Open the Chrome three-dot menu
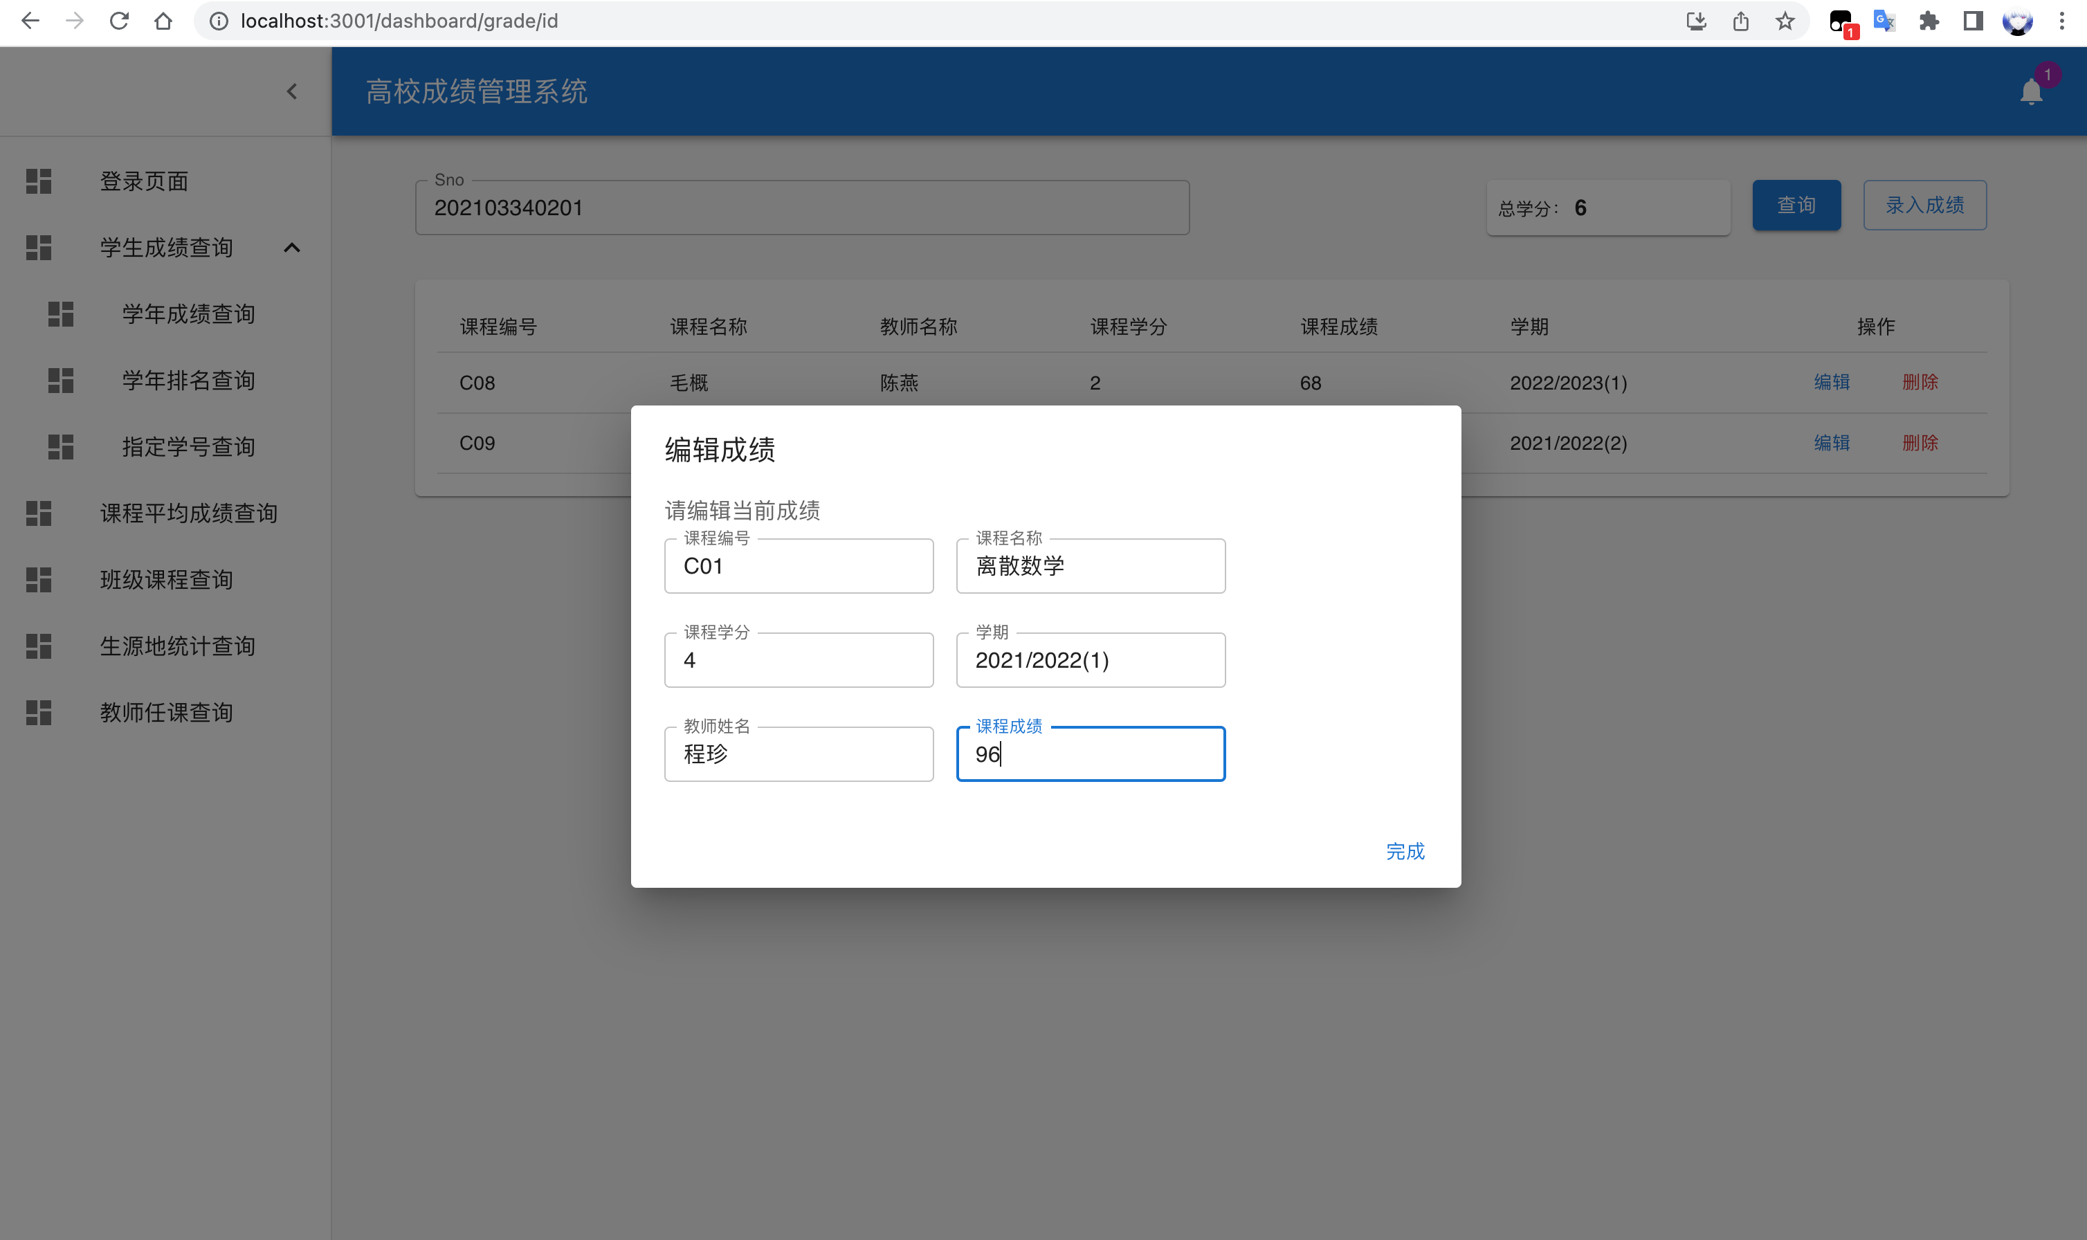 click(2062, 21)
